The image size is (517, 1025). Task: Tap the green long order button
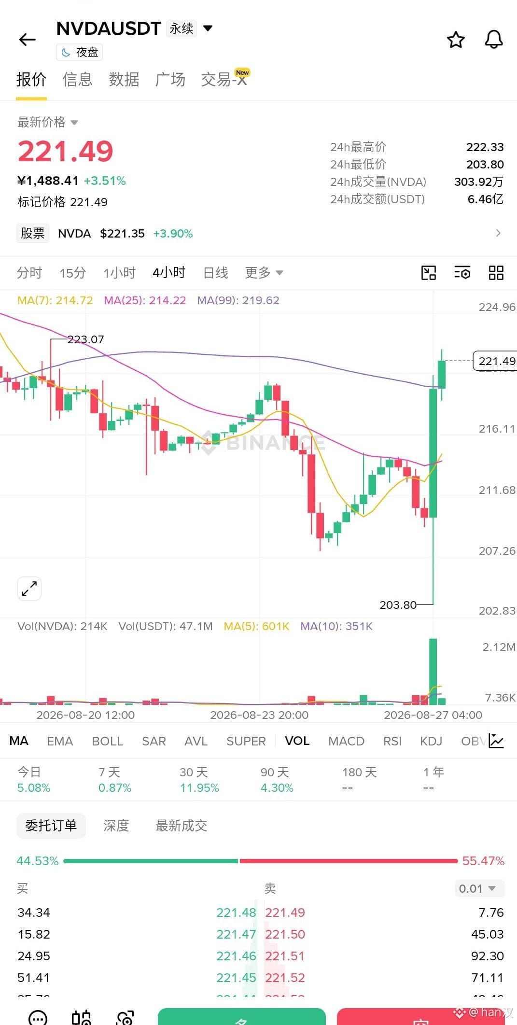pyautogui.click(x=241, y=1017)
